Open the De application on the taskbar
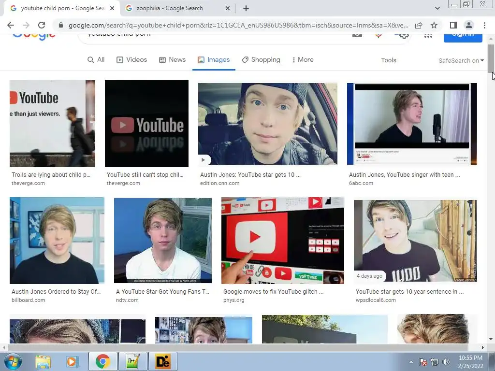 [x=163, y=361]
